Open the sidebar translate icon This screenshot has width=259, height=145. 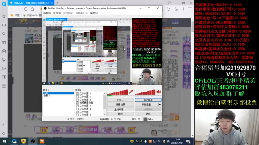point(4,77)
